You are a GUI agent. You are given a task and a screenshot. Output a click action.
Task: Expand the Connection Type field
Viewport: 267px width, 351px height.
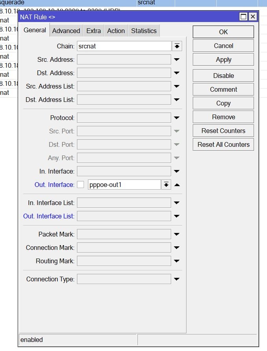[x=177, y=279]
